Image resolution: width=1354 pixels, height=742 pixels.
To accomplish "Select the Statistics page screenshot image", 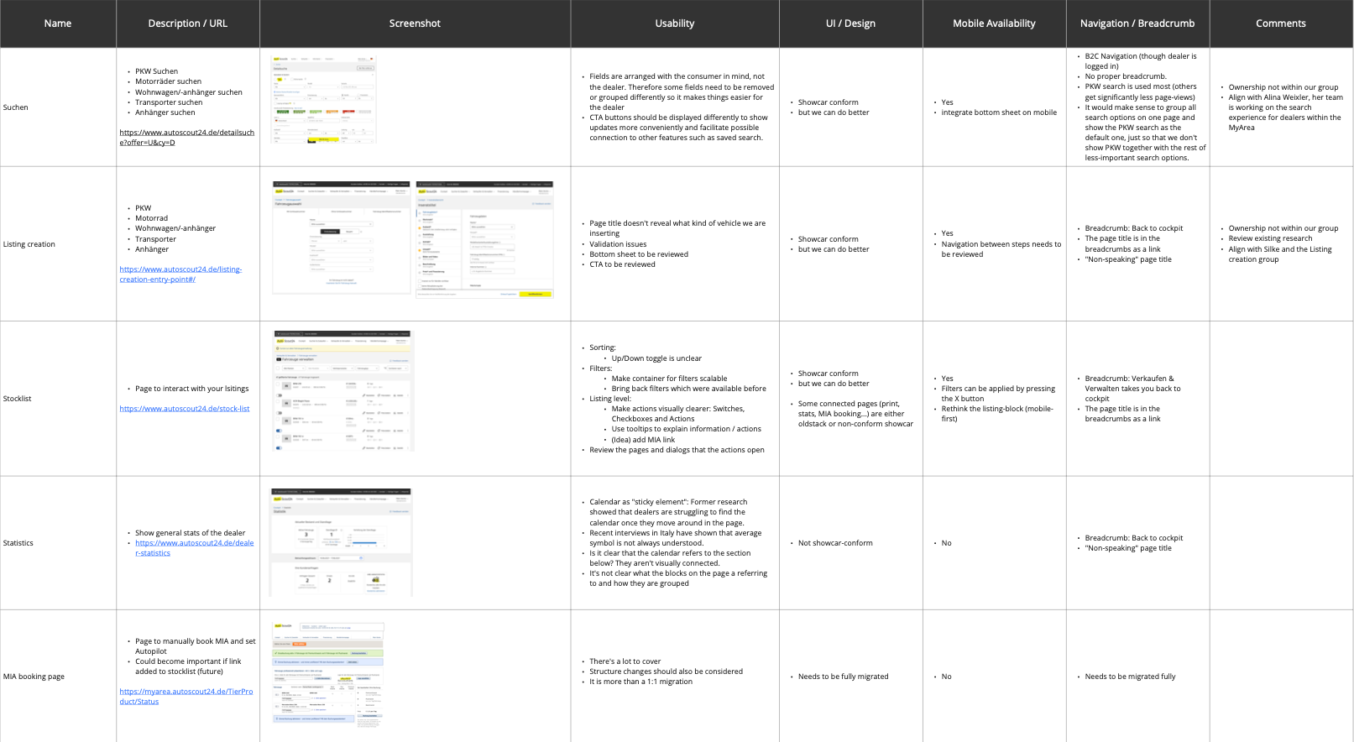I will click(341, 541).
